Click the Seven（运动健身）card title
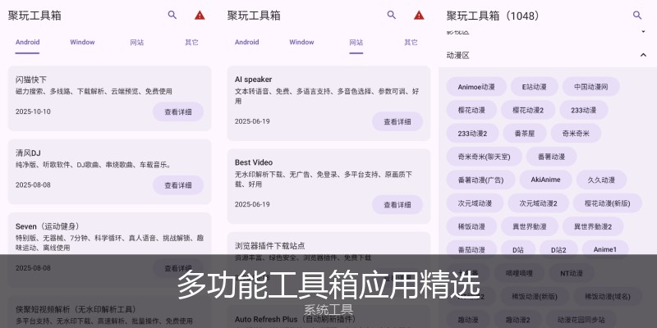Image resolution: width=657 pixels, height=328 pixels. tap(48, 226)
